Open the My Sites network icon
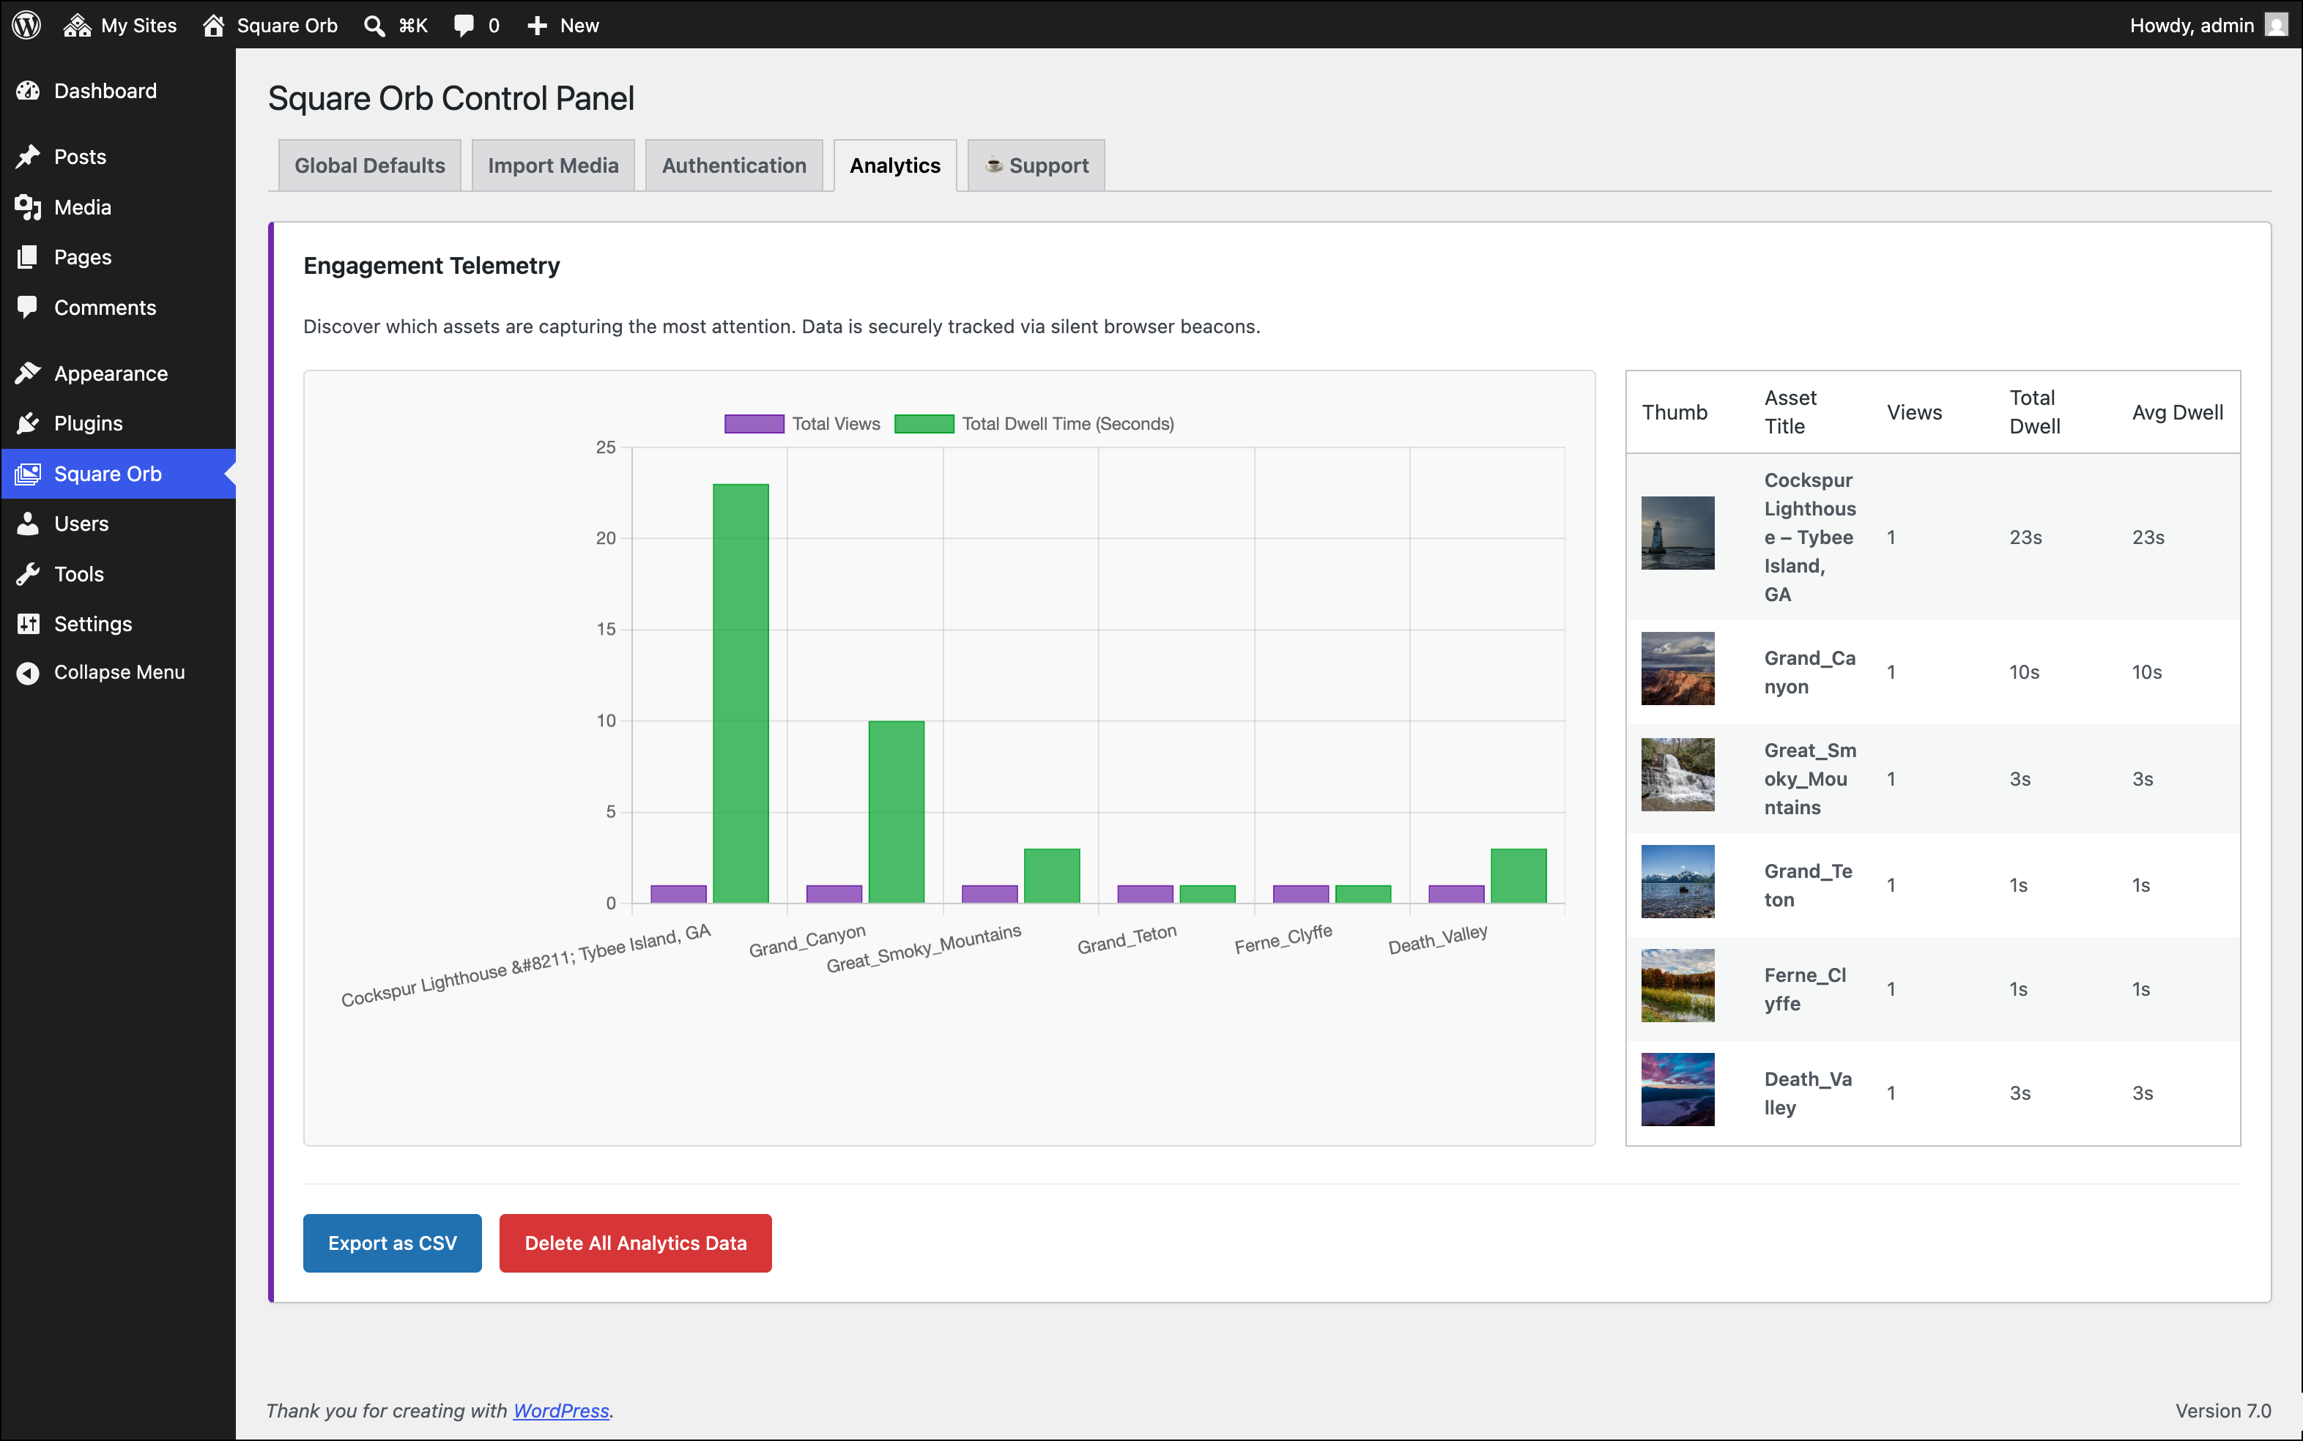Screen dimensions: 2303x1441 point(77,25)
